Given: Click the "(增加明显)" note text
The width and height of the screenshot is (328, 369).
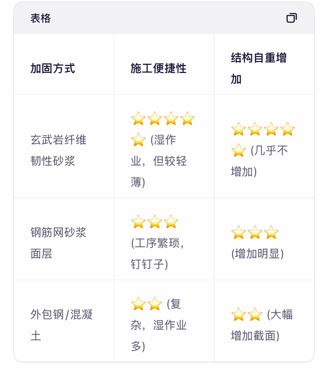Looking at the screenshot, I should pyautogui.click(x=257, y=254).
